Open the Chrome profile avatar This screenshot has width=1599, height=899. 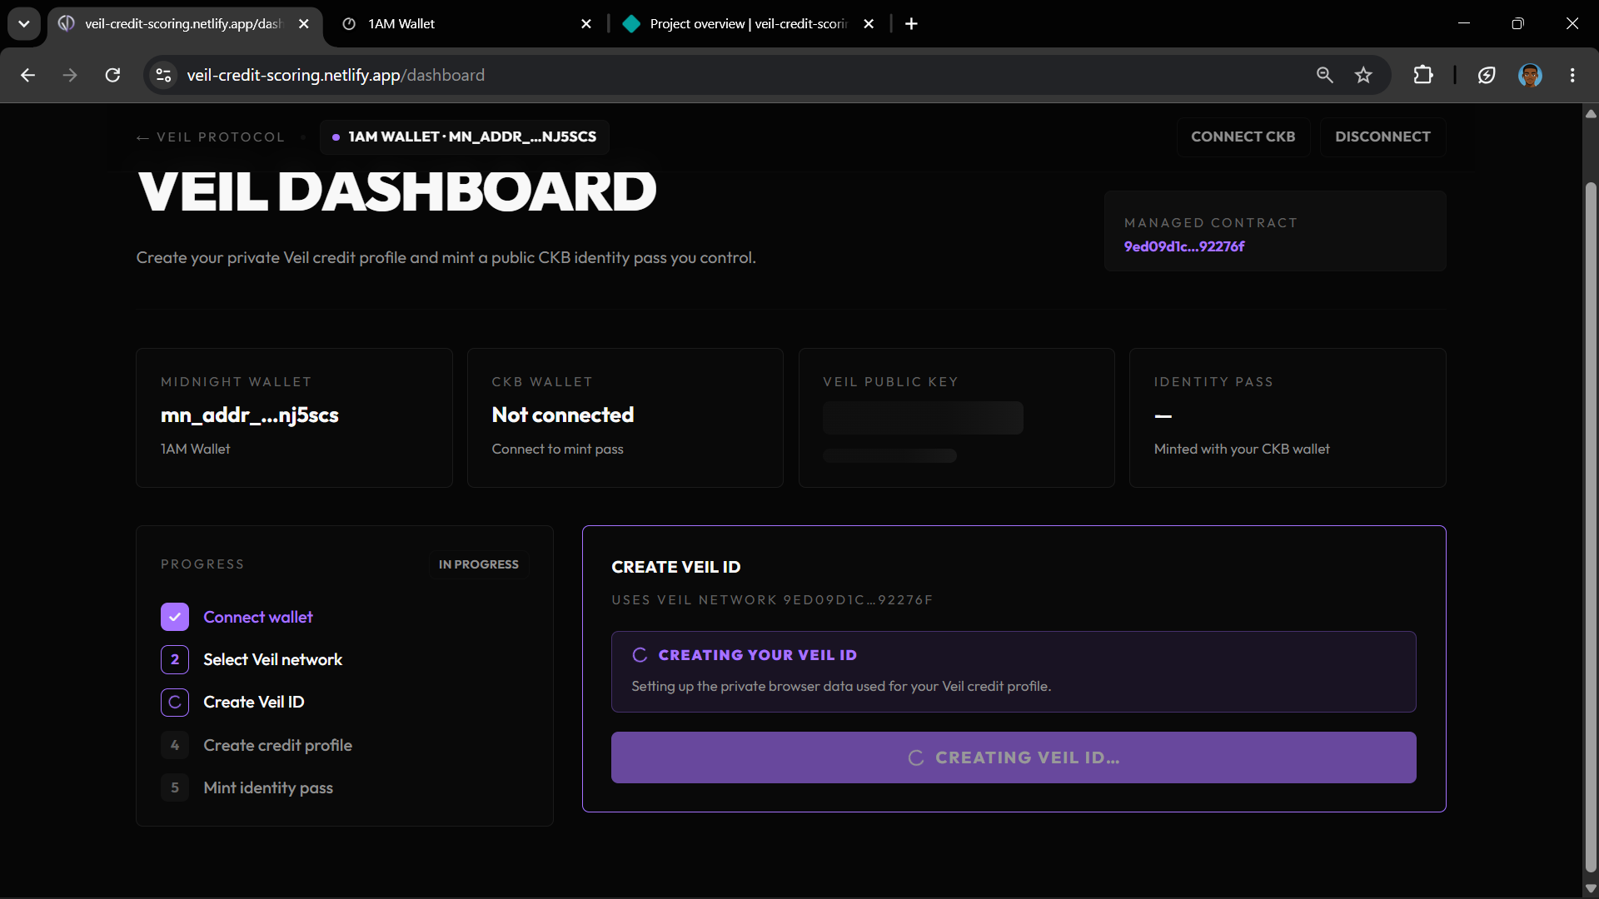coord(1530,75)
